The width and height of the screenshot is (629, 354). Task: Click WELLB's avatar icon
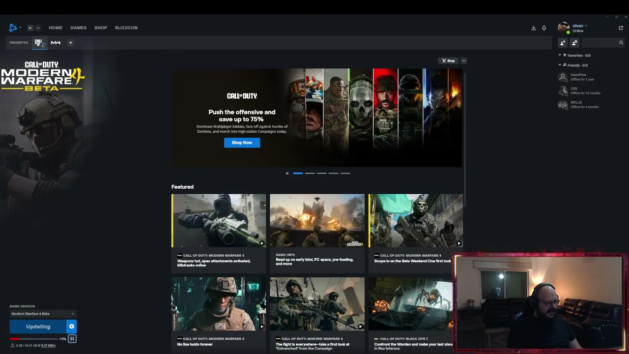point(563,105)
